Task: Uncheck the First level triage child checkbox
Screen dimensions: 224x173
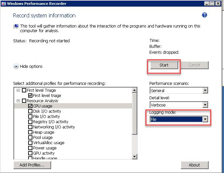Action: pyautogui.click(x=30, y=95)
